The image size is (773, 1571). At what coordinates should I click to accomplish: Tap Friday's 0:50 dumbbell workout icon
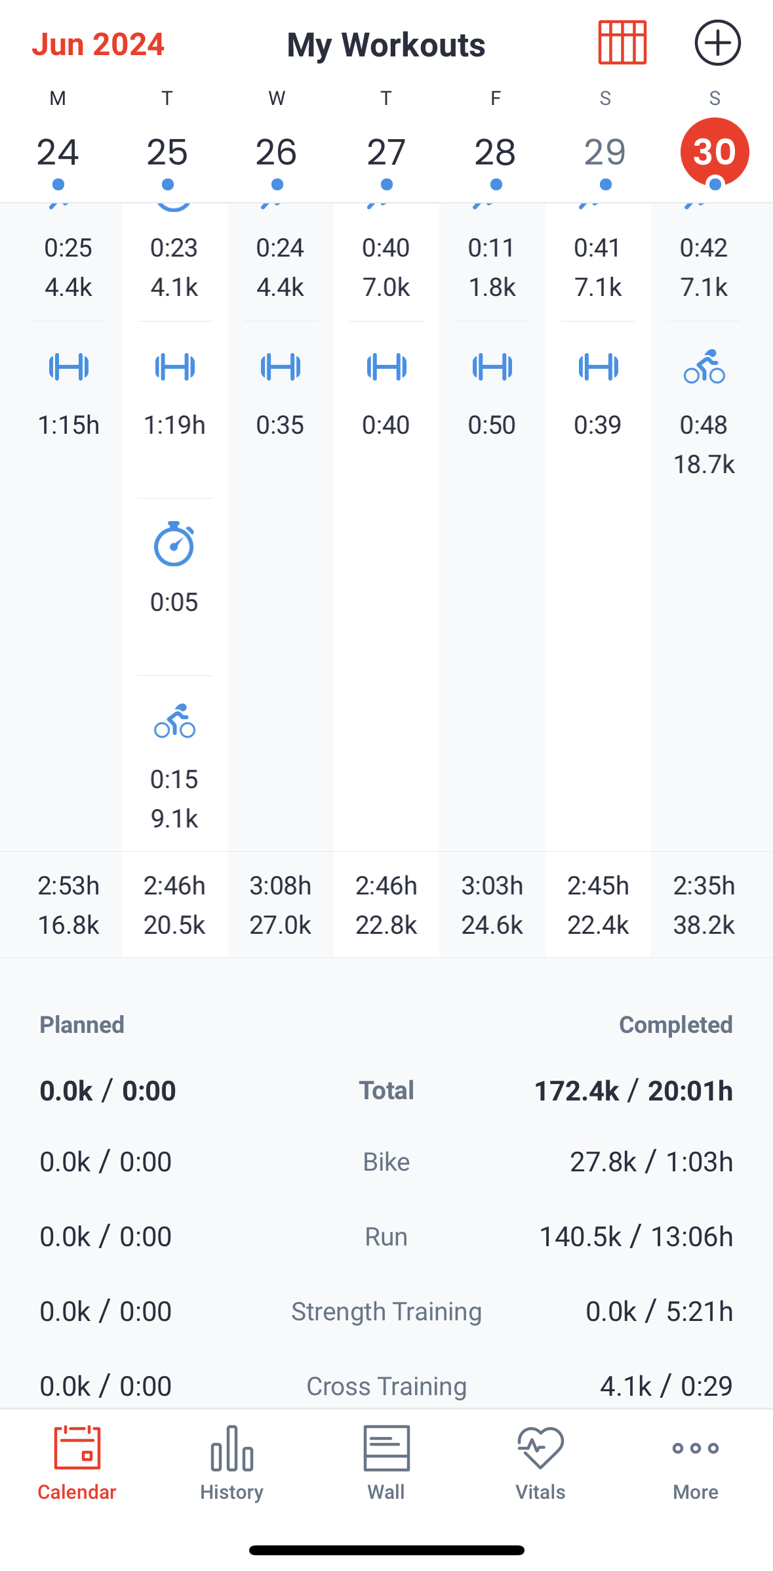pyautogui.click(x=492, y=367)
